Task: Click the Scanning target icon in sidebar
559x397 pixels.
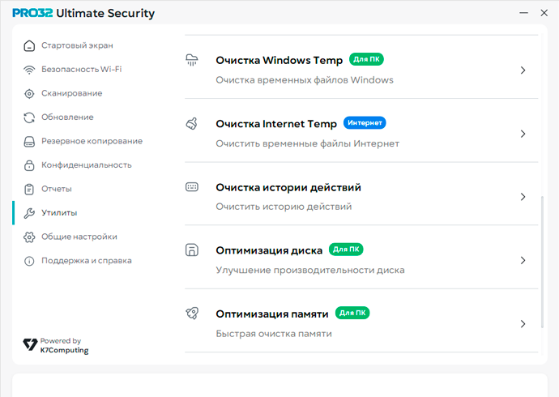Action: coord(29,93)
